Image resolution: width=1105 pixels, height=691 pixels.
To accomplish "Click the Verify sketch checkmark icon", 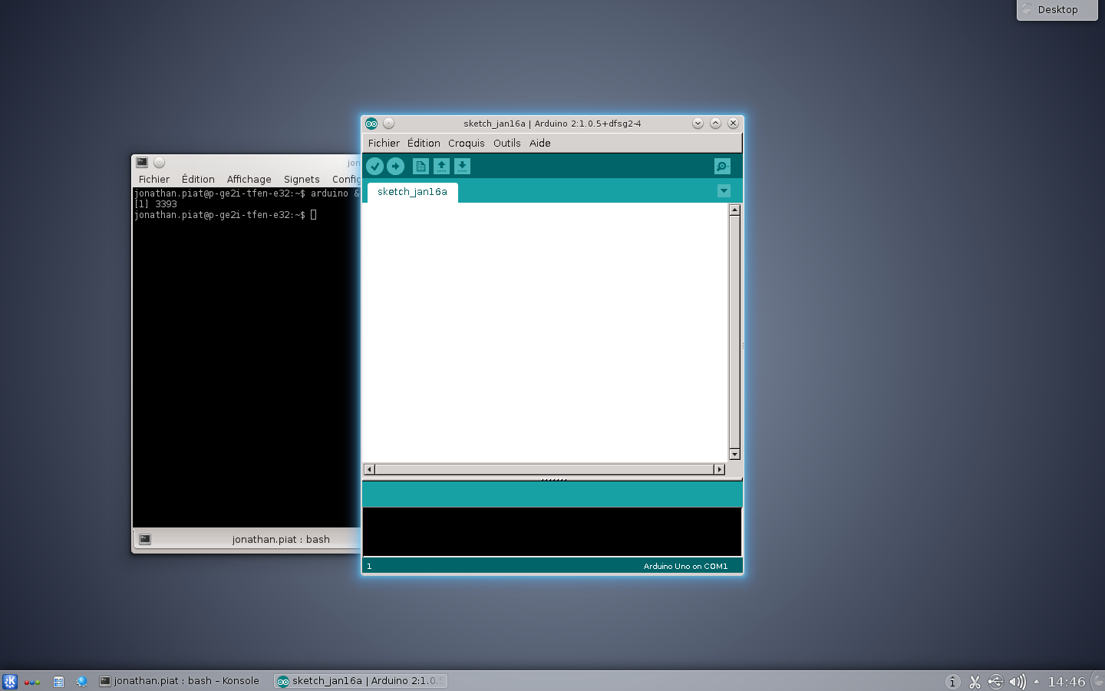I will tap(374, 166).
